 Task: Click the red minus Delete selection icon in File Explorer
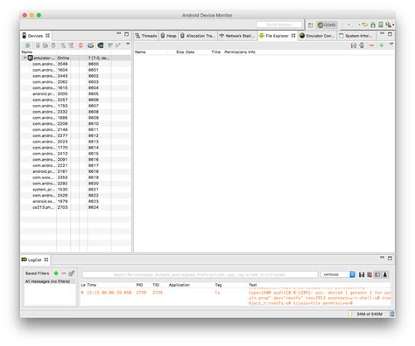click(371, 45)
